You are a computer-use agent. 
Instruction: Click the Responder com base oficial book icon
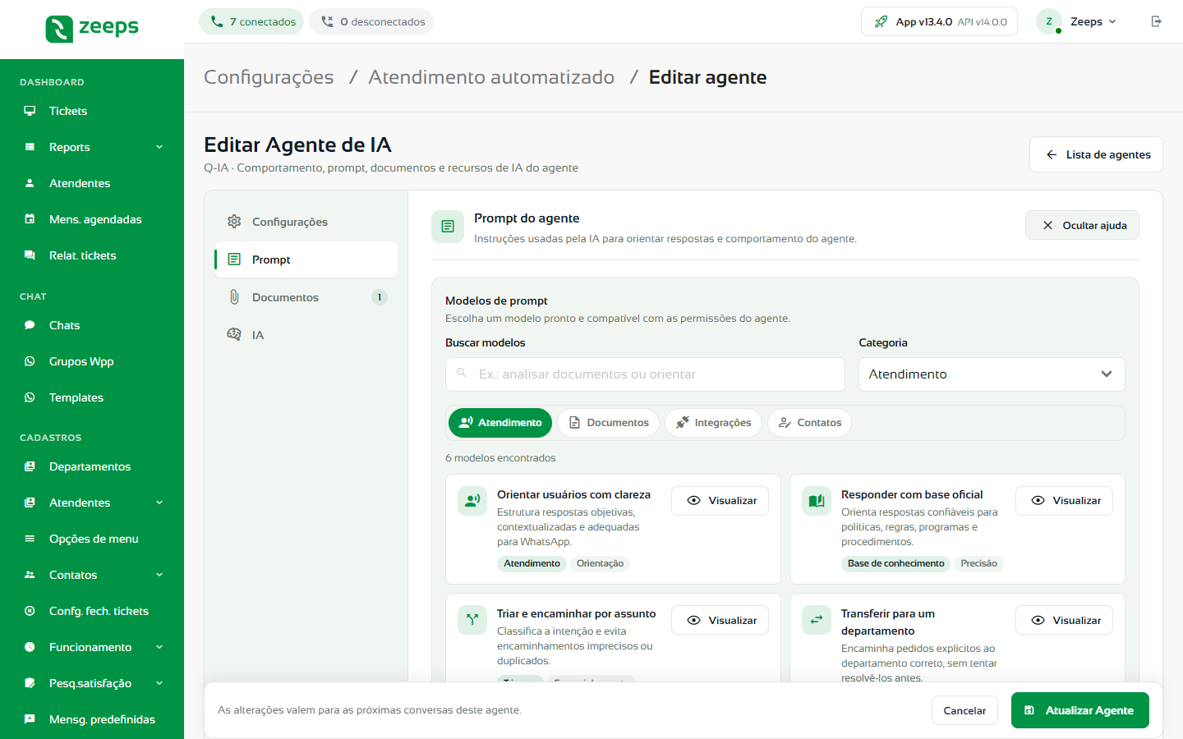[817, 501]
